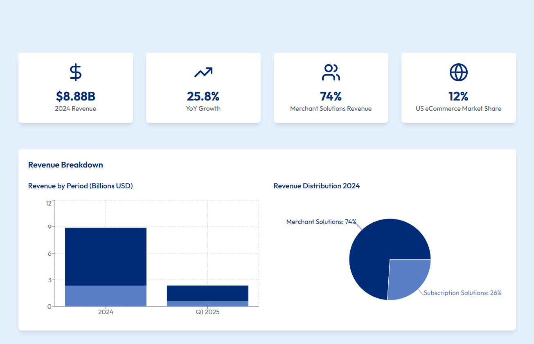The image size is (534, 344).
Task: Select the 2024 axis label on bar chart
Action: pos(106,312)
